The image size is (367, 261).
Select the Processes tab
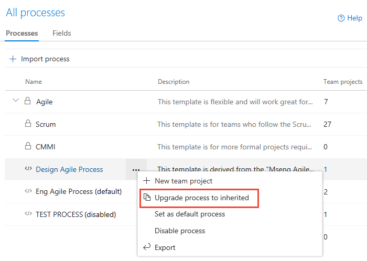pos(22,33)
